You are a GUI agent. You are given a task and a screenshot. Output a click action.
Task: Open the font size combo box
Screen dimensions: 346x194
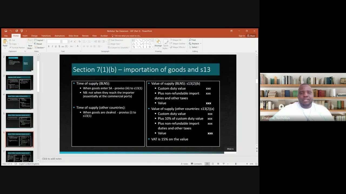click(65, 41)
